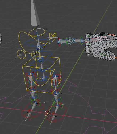Select the gray shoulder bone with yellow loops
Image resolution: width=117 pixels, height=134 pixels.
tap(52, 38)
